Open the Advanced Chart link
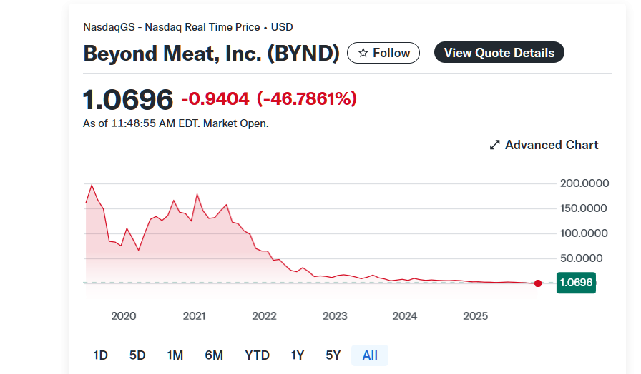The image size is (641, 374). coord(551,145)
